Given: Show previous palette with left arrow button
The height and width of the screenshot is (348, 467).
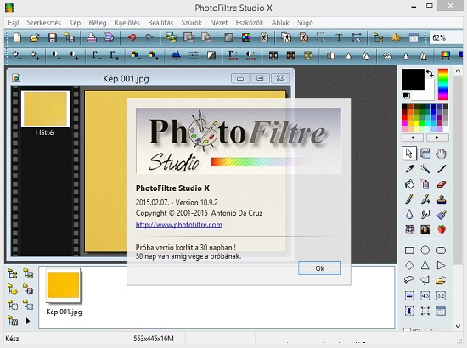Looking at the screenshot, I should 413,138.
